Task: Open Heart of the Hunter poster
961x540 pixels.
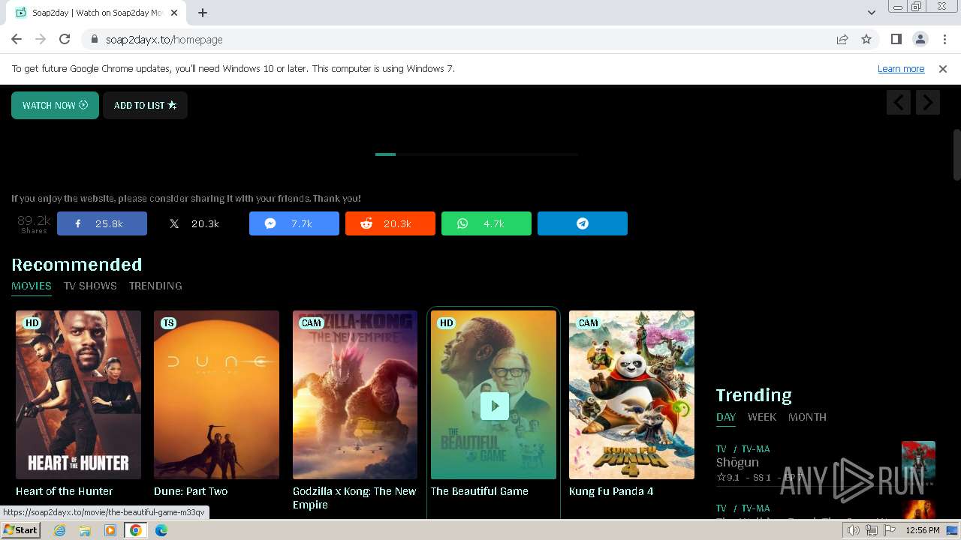Action: [78, 394]
